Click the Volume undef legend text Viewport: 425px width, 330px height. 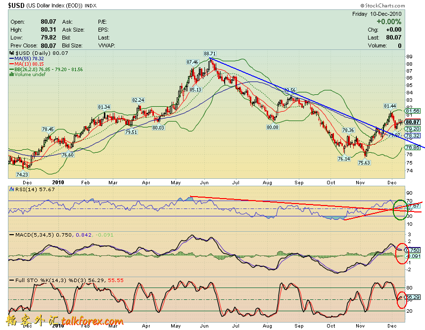tap(30, 74)
